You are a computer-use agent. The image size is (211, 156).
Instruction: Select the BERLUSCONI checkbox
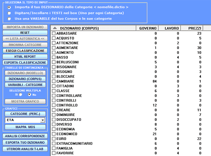[54, 62]
